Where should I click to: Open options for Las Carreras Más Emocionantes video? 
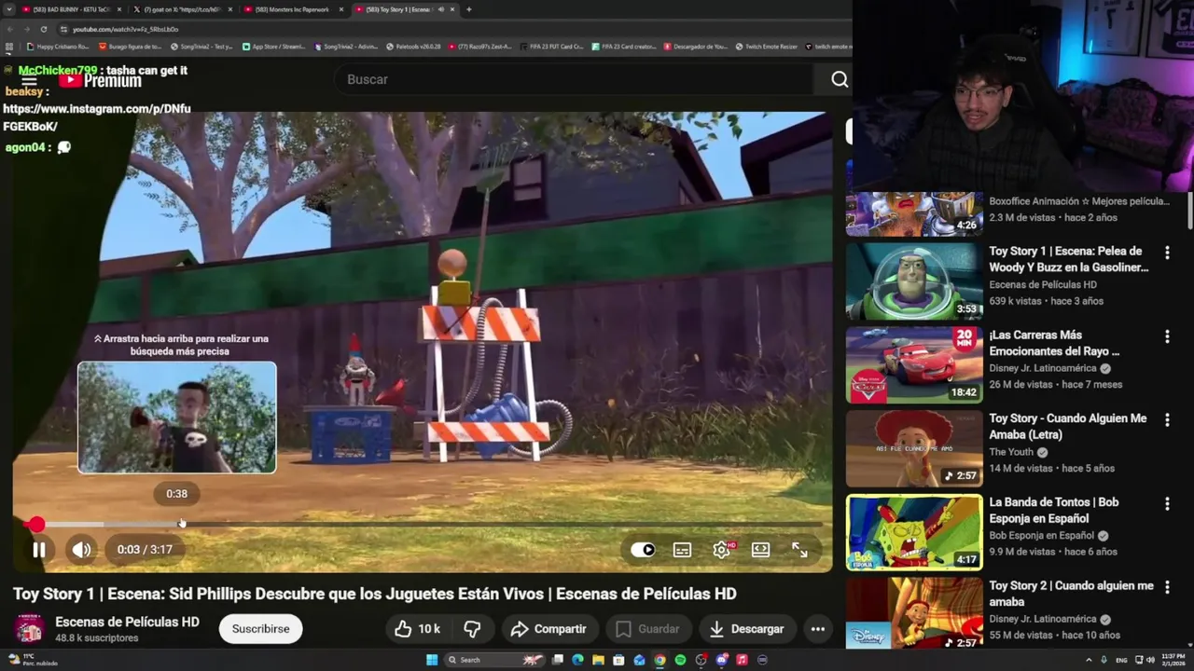point(1167,336)
